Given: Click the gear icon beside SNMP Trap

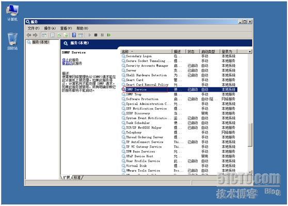Looking at the screenshot, I should [123, 94].
